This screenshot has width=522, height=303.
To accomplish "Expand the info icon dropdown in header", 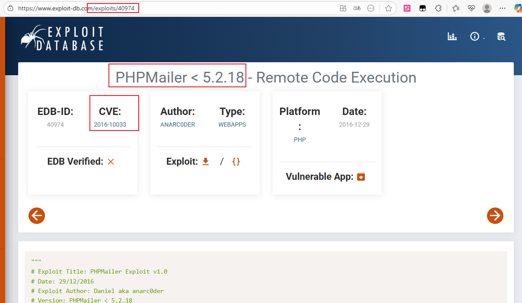I will point(477,37).
